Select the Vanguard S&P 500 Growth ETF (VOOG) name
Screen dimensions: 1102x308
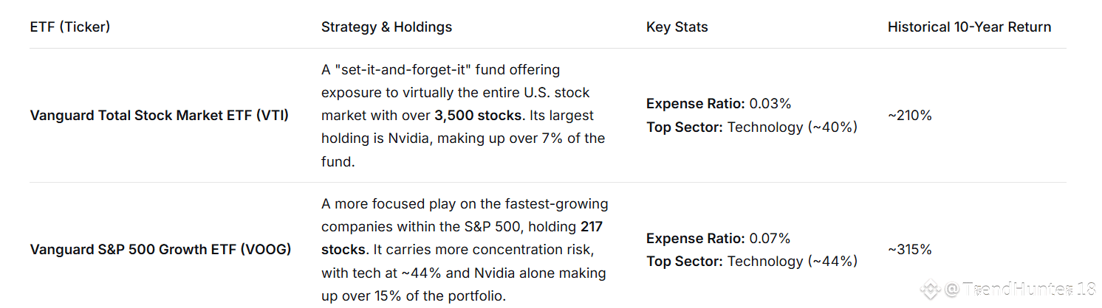(x=160, y=250)
